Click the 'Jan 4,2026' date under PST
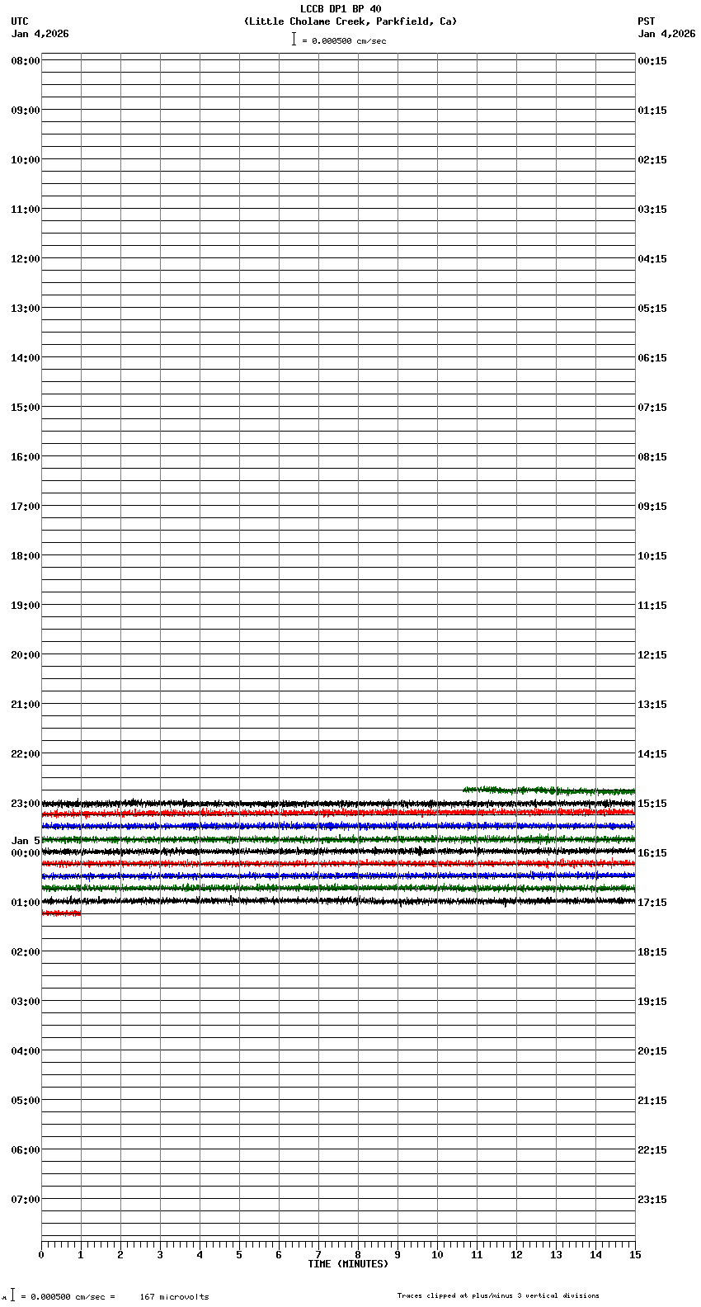This screenshot has height=1307, width=701. point(666,34)
